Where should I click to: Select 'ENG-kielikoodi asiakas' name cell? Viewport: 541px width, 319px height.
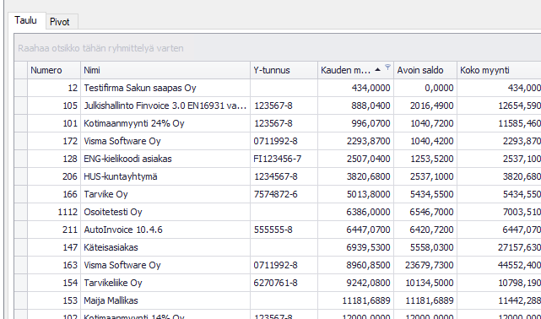(165, 159)
